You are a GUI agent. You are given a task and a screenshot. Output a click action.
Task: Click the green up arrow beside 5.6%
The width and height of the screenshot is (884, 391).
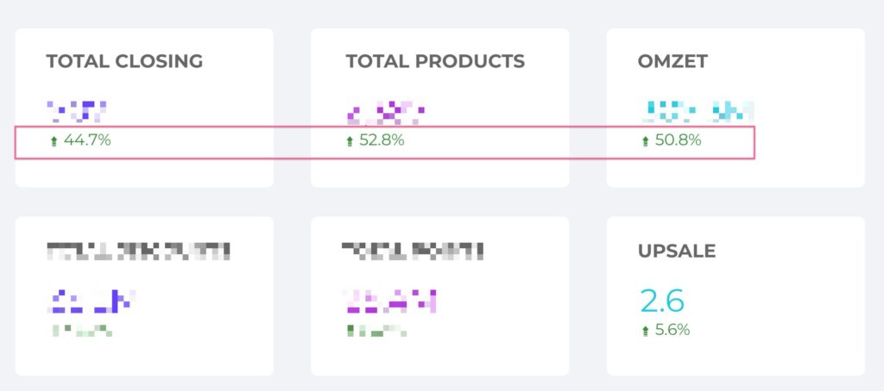click(645, 331)
